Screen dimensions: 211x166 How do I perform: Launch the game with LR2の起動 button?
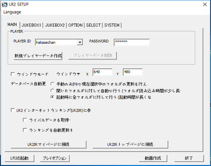tap(19, 158)
